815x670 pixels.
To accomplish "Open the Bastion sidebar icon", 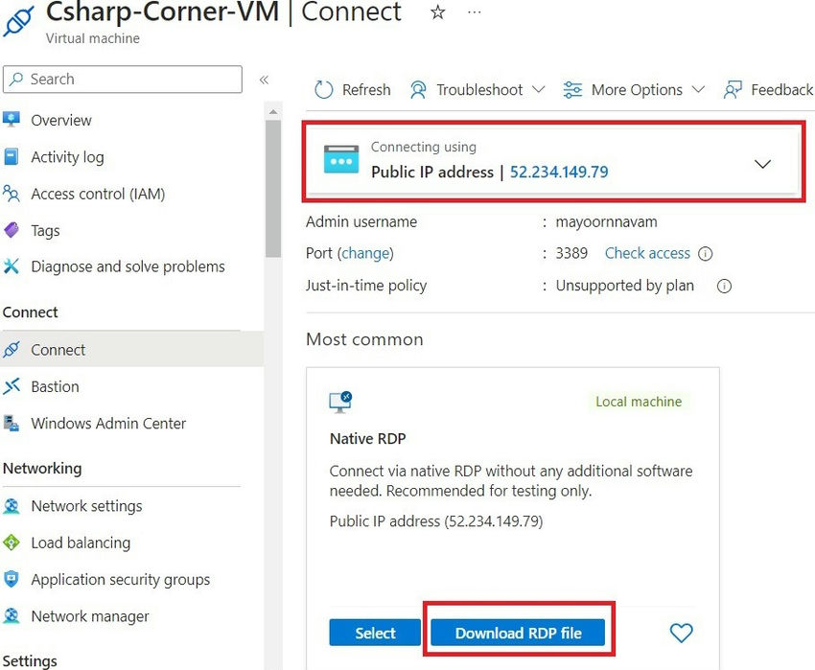I will [12, 386].
